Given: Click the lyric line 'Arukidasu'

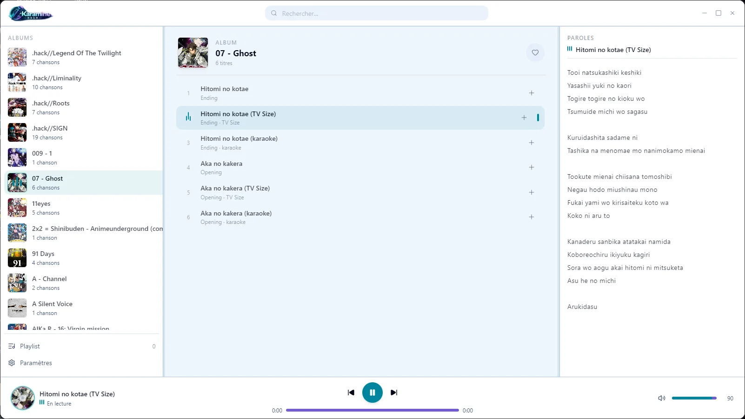Looking at the screenshot, I should (582, 307).
